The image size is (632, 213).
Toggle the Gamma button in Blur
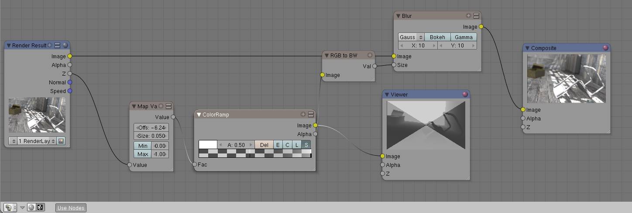[464, 37]
